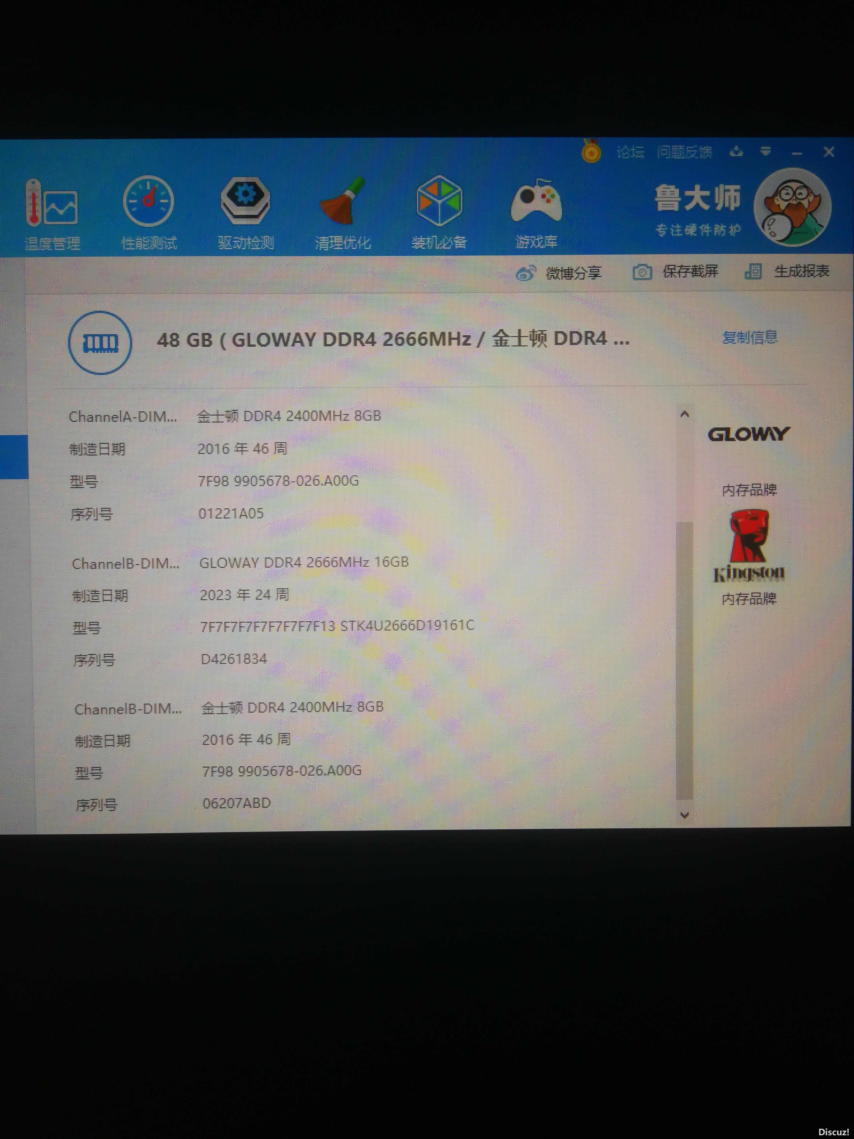Click the gold medal icon in title bar
Viewport: 854px width, 1139px height.
pyautogui.click(x=591, y=151)
